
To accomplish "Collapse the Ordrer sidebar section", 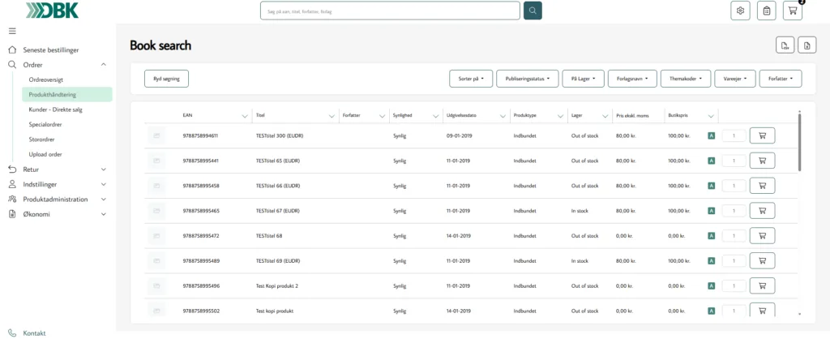I will [104, 65].
